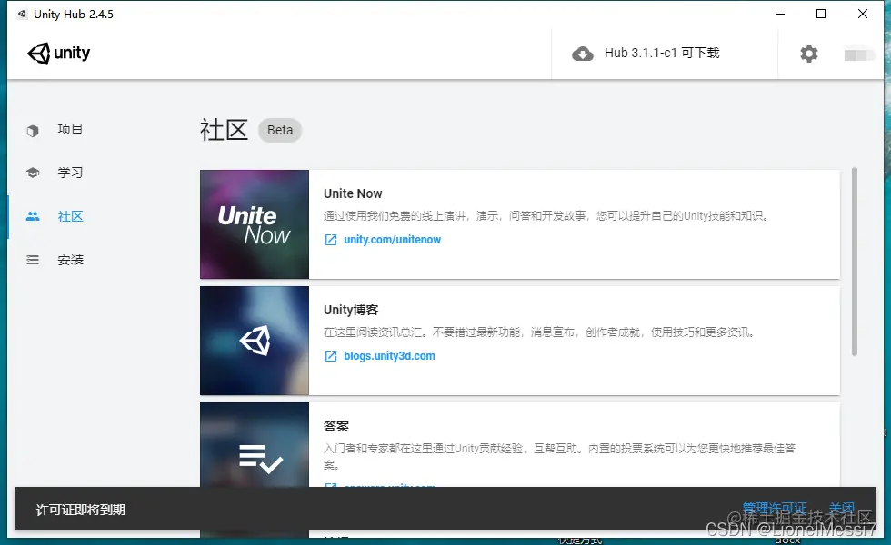Switch to the 学习 tab
891x545 pixels.
70,173
